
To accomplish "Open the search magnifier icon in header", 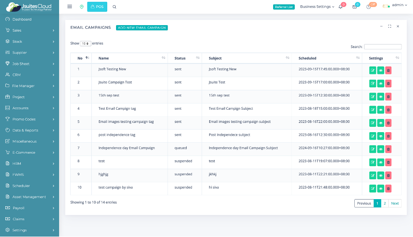I will coord(115,7).
